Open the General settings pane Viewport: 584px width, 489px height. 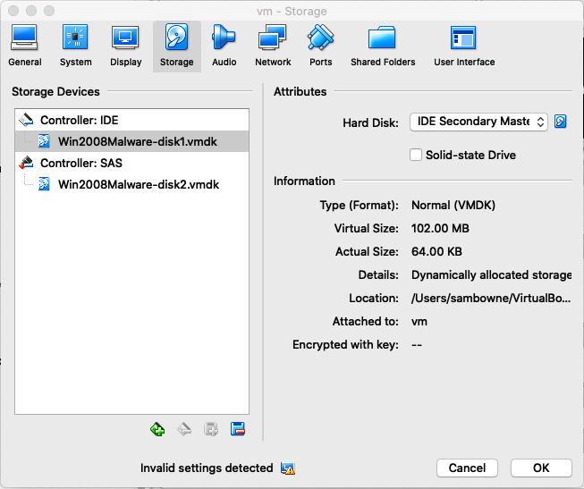(x=24, y=46)
